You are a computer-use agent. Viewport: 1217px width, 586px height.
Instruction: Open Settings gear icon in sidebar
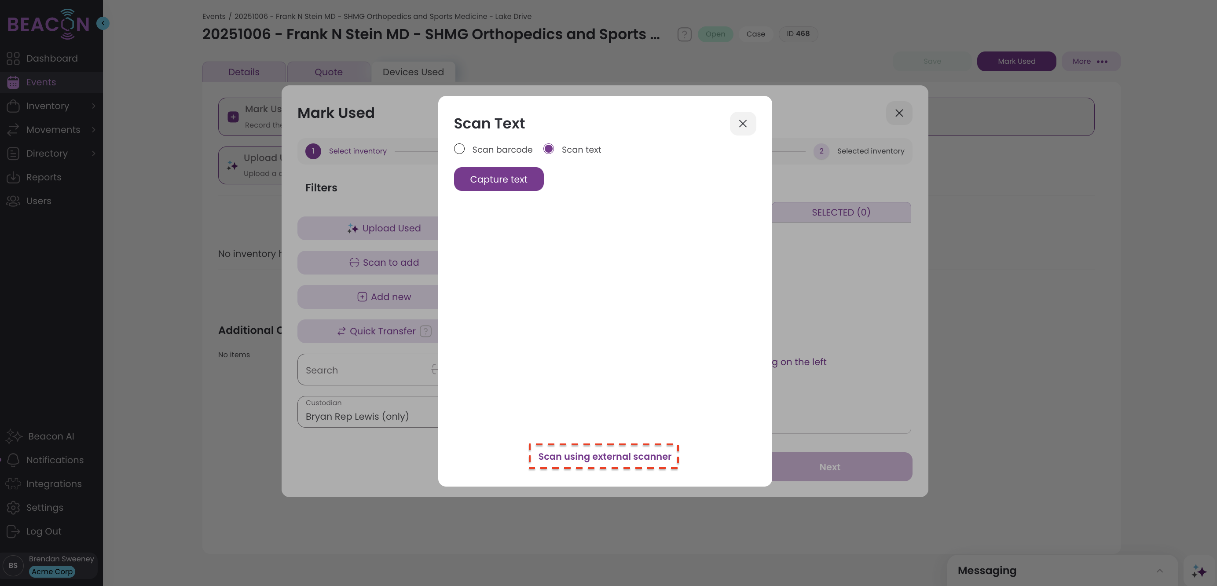coord(13,508)
